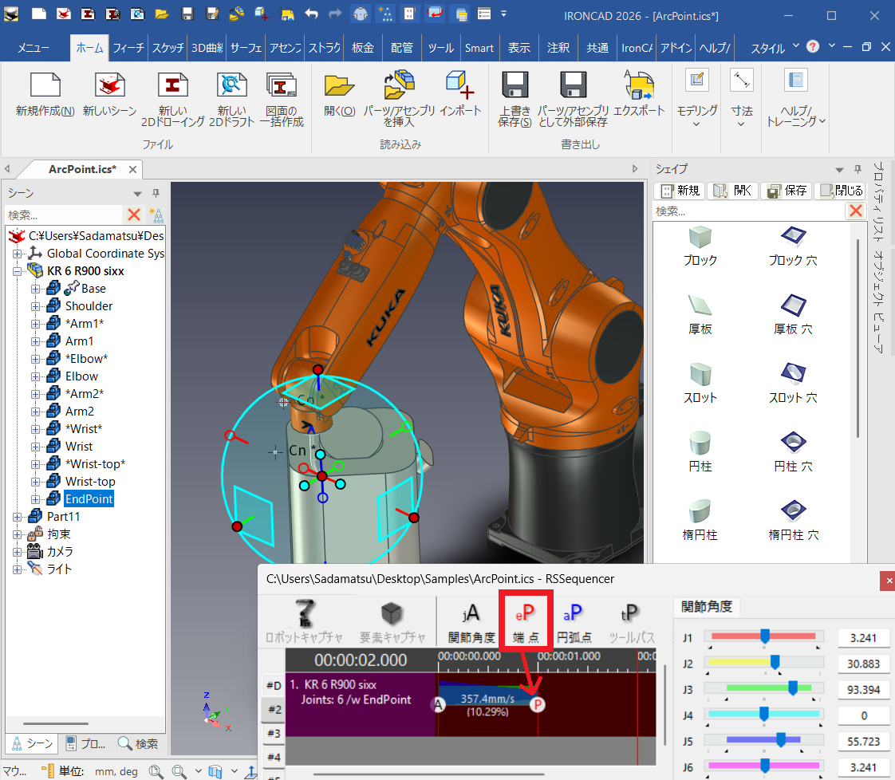The width and height of the screenshot is (895, 780).
Task: Expand the Global Coordinate Sys node
Action: 17,254
